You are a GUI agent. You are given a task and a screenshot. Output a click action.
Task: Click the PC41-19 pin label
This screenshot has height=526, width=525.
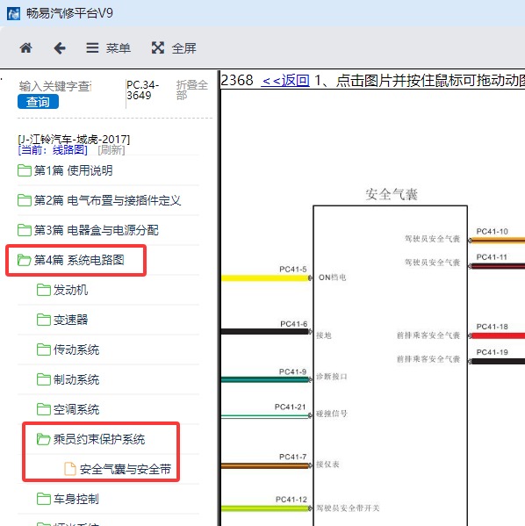493,352
